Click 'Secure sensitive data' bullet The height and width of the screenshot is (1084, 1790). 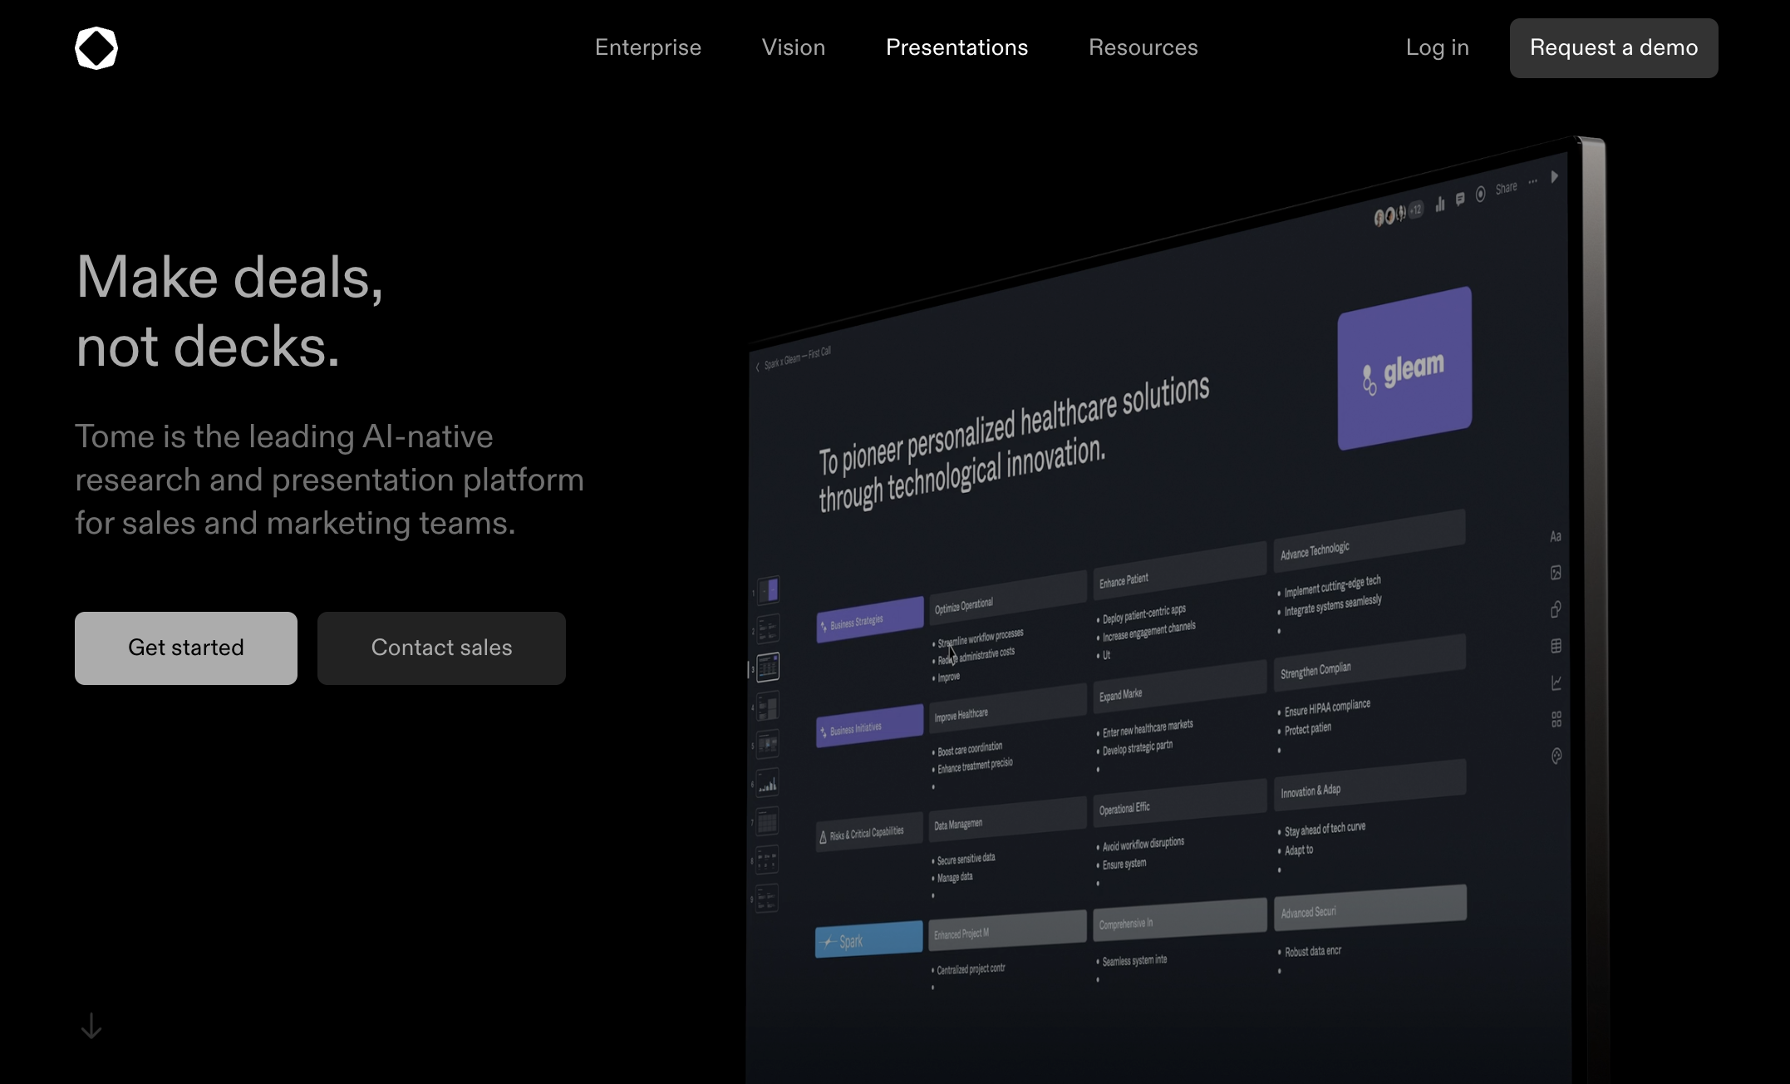click(x=966, y=859)
